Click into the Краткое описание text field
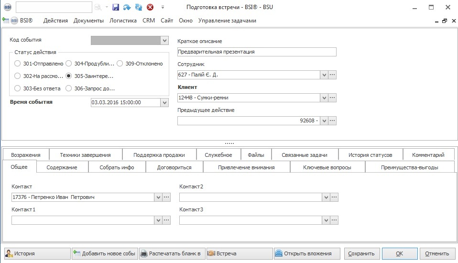This screenshot has width=458, height=263. pos(256,52)
